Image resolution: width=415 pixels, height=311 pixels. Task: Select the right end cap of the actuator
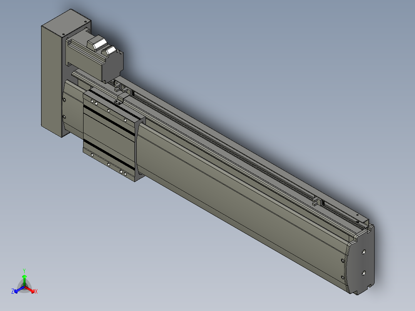pos(360,260)
